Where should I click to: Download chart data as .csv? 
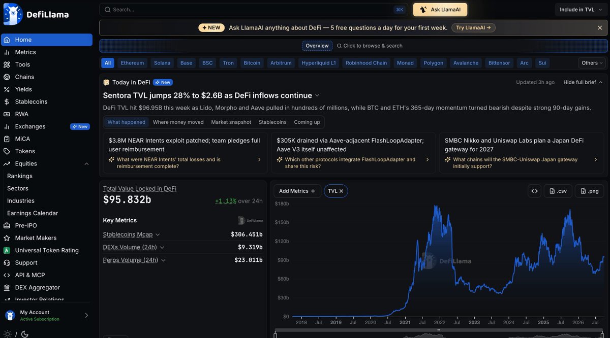[558, 191]
